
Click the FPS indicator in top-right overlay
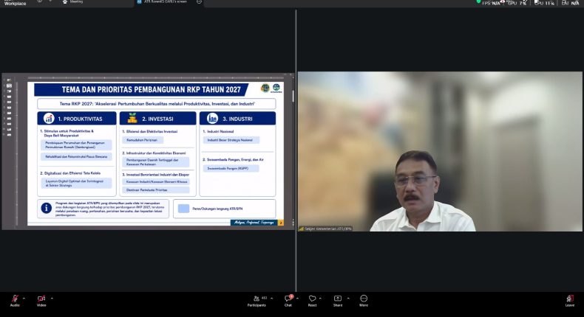pyautogui.click(x=492, y=3)
